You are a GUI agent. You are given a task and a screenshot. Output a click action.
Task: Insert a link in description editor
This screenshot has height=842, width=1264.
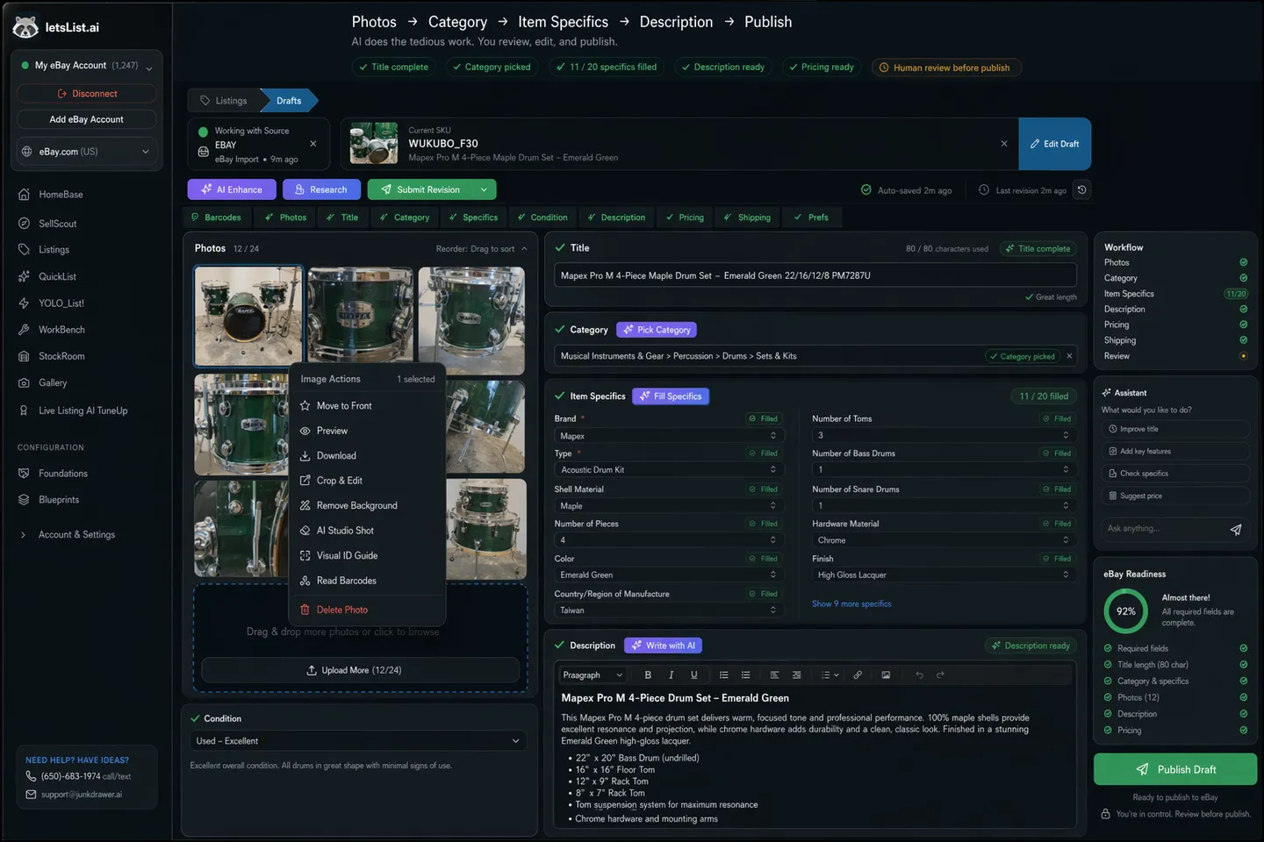coord(858,675)
